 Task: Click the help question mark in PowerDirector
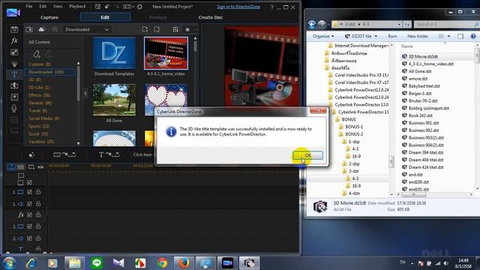pyautogui.click(x=271, y=7)
